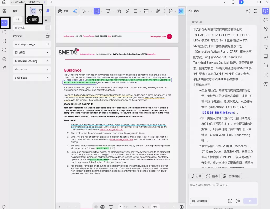Open the 13913681386@163.com email link
This screenshot has height=209, width=270.
218,112
